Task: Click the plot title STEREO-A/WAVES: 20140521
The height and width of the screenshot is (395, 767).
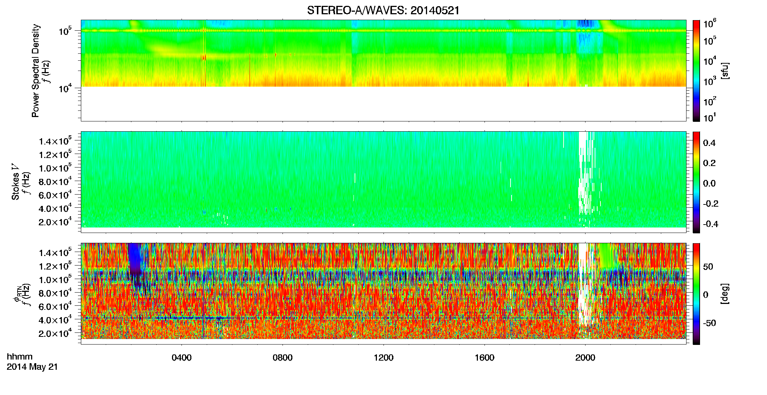Action: (383, 11)
